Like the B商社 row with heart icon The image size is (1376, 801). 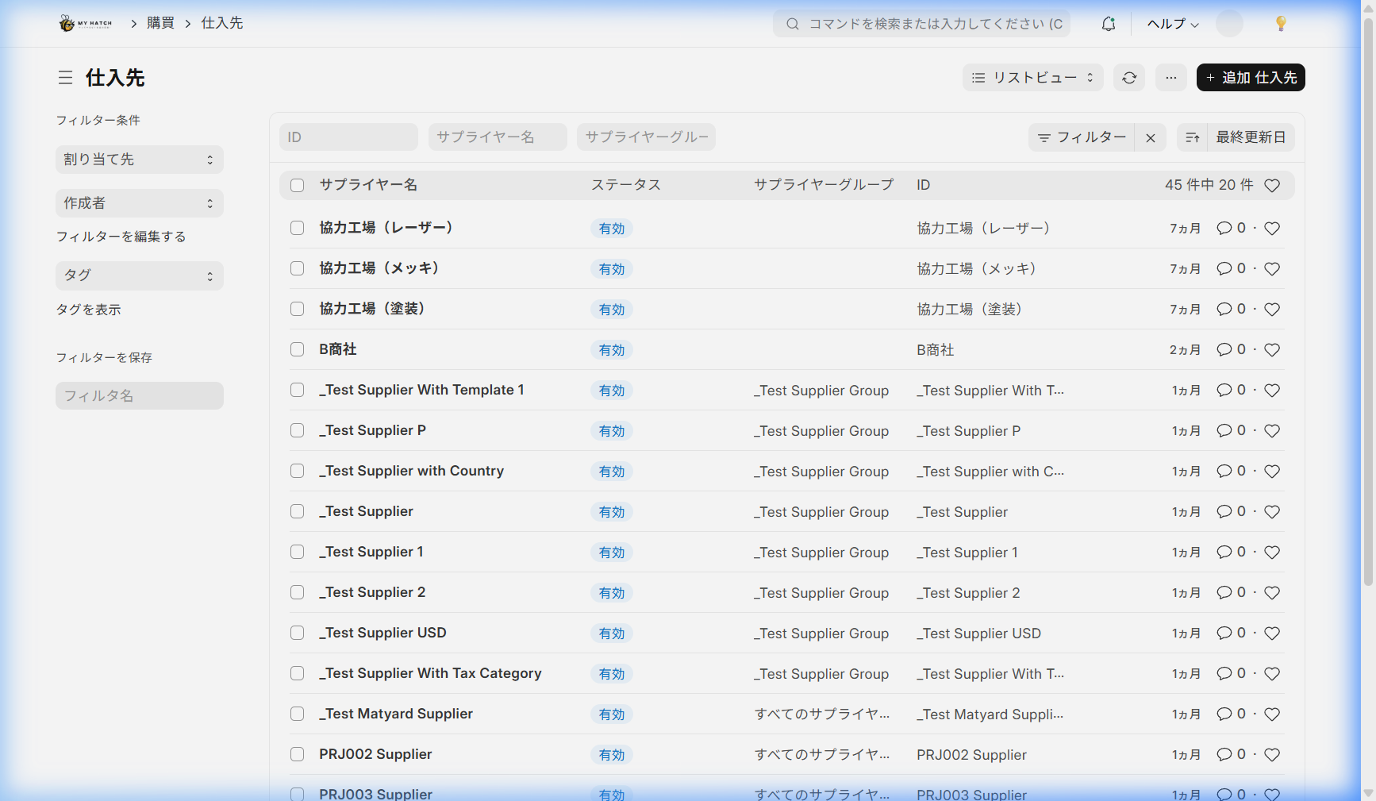[x=1272, y=350]
